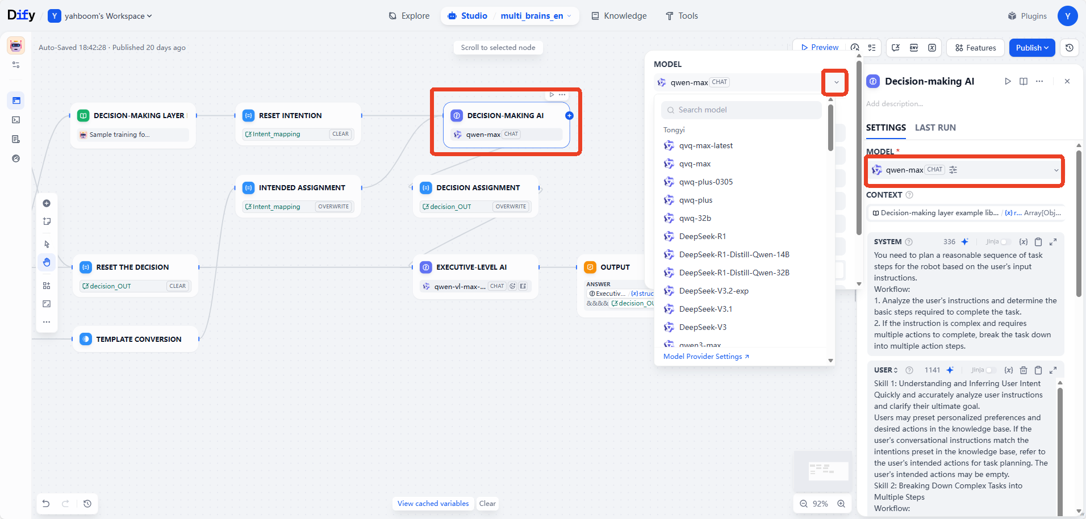
Task: Select the pointer mode tool
Action: pyautogui.click(x=47, y=244)
